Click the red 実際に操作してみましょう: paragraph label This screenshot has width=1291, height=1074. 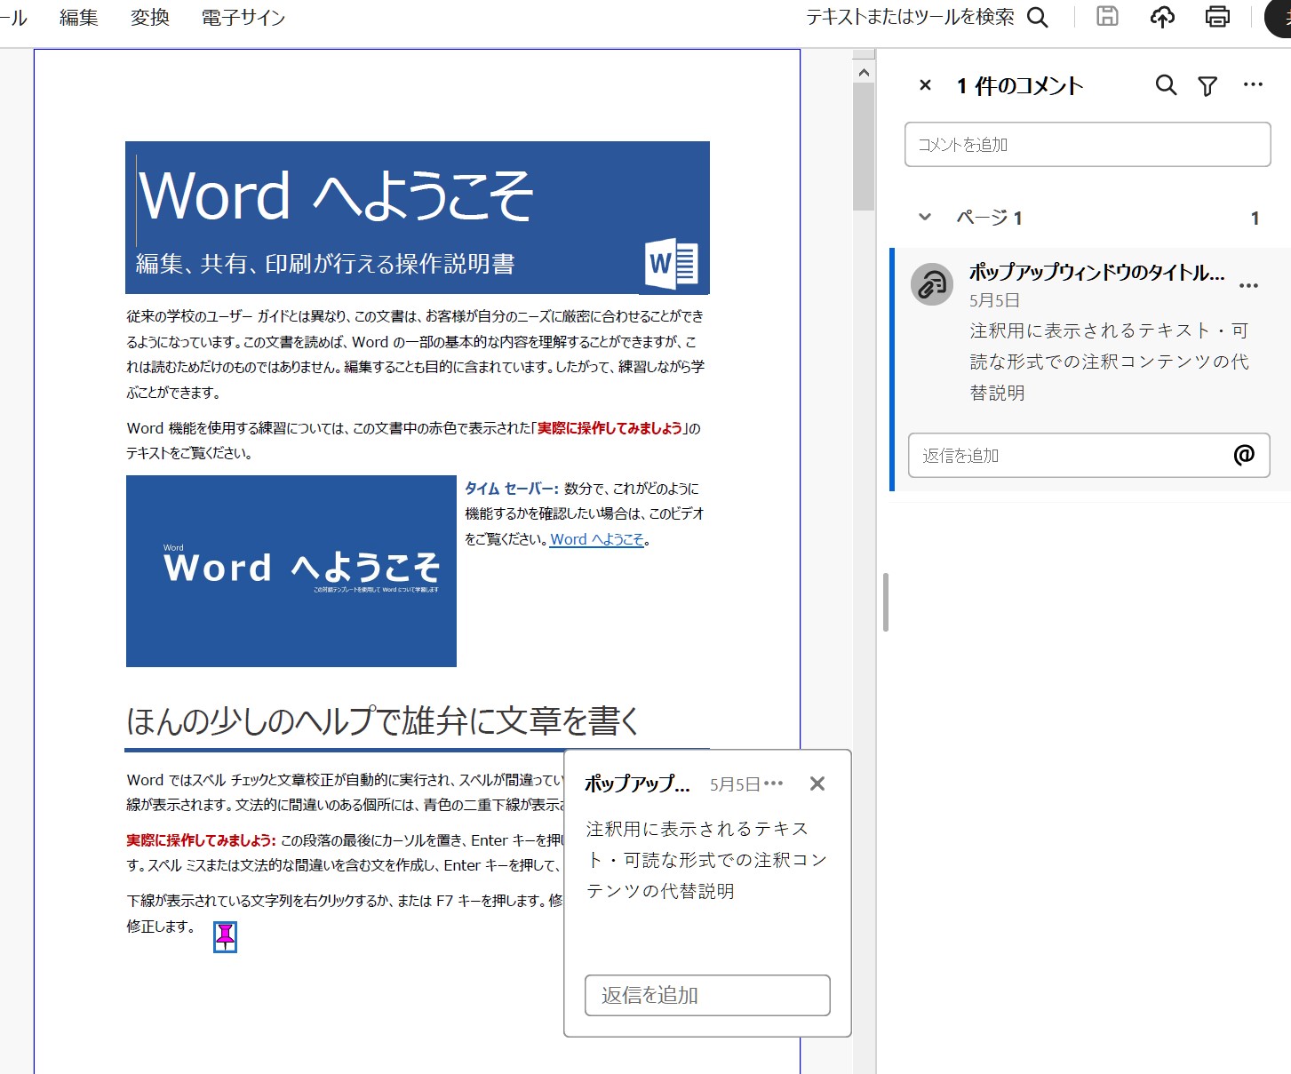point(202,840)
